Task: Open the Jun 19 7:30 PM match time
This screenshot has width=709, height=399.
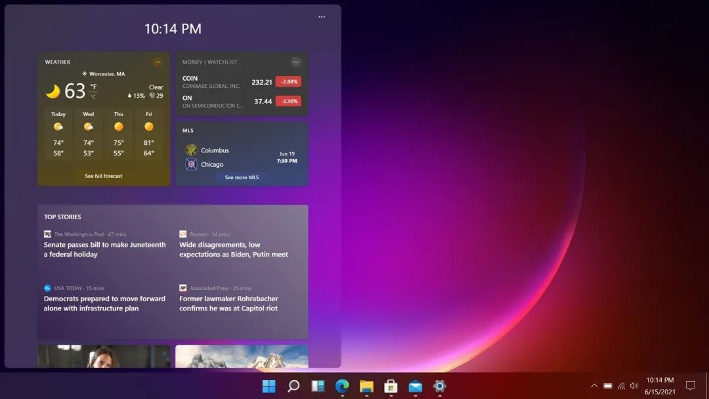Action: [287, 157]
